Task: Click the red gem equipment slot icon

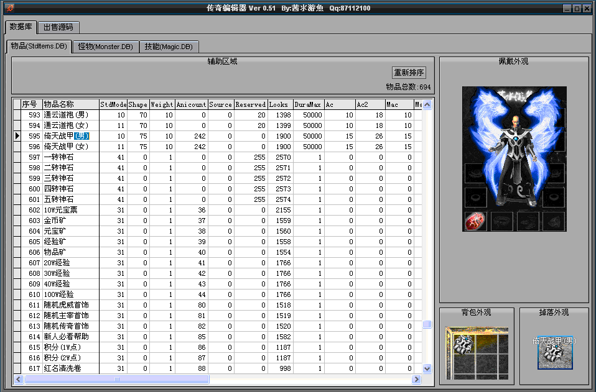Action: (x=475, y=221)
